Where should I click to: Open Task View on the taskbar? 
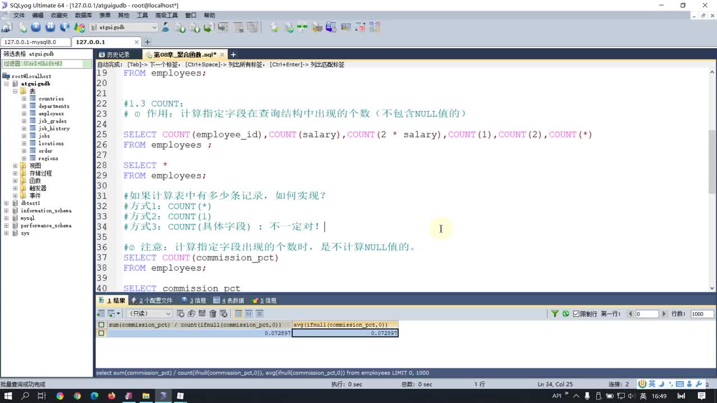42,396
